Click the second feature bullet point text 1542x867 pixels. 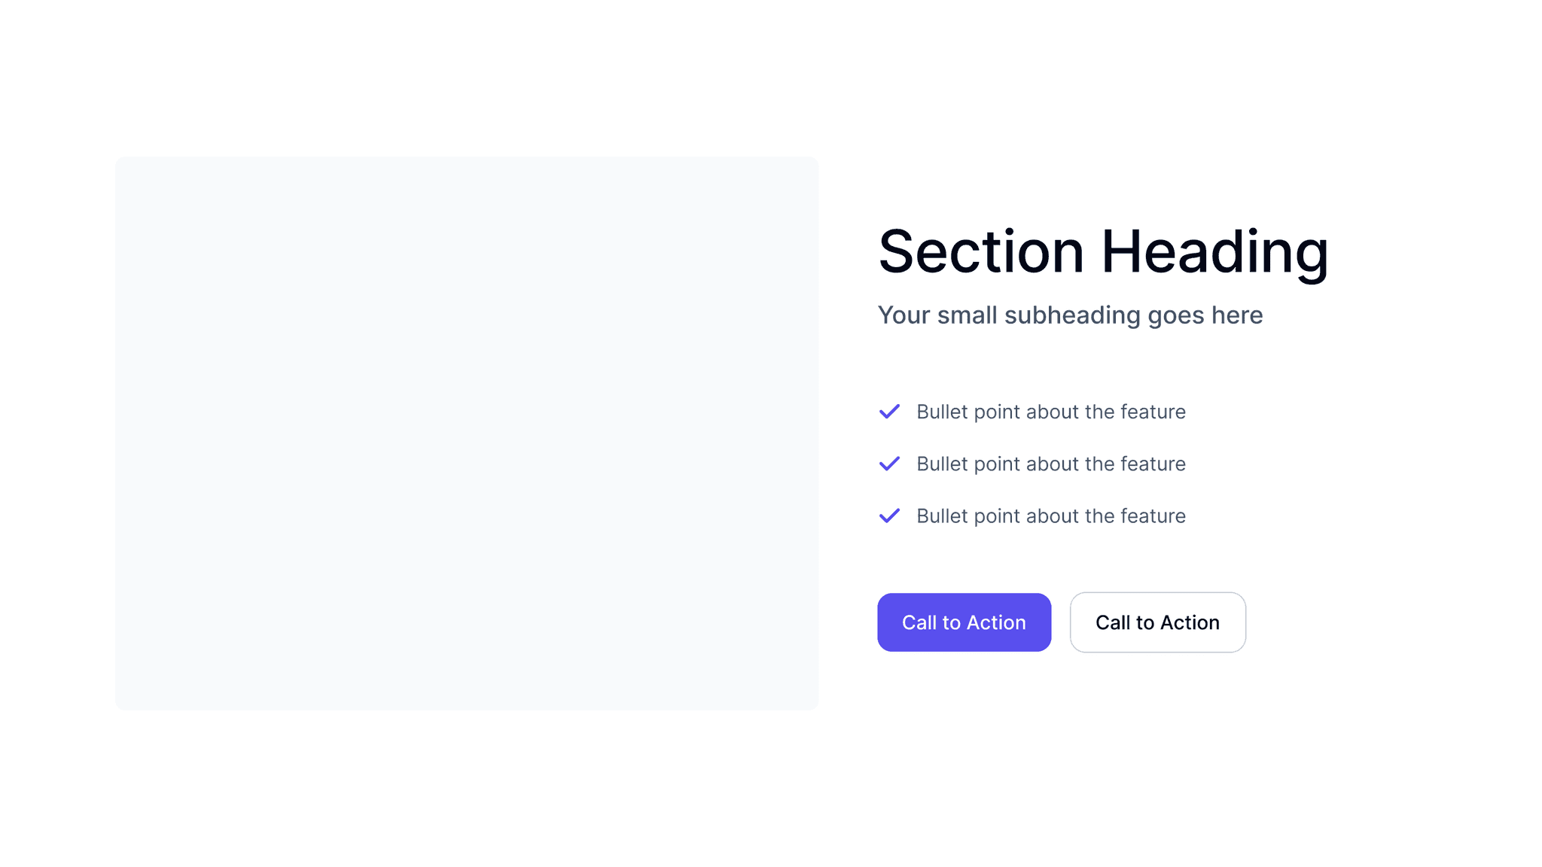click(x=1050, y=464)
